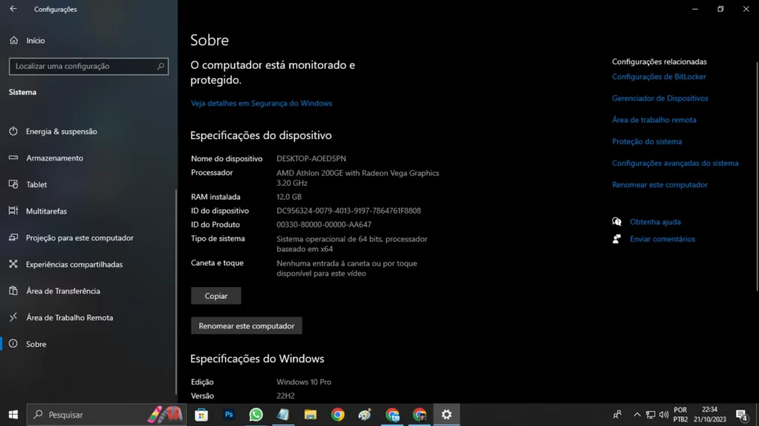Open WhatsApp from the taskbar
Viewport: 759px width, 426px height.
point(256,414)
